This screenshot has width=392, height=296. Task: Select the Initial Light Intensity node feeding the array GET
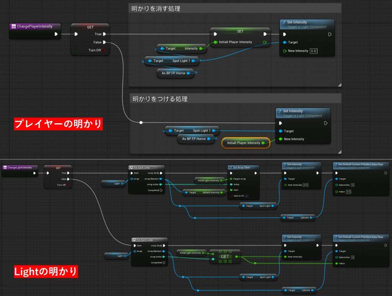pyautogui.click(x=192, y=253)
